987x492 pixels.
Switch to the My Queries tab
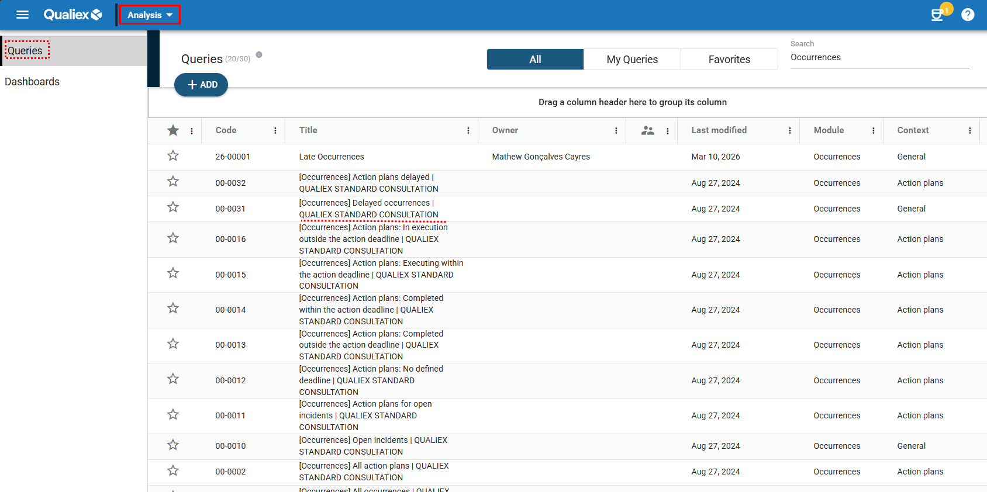[632, 60]
